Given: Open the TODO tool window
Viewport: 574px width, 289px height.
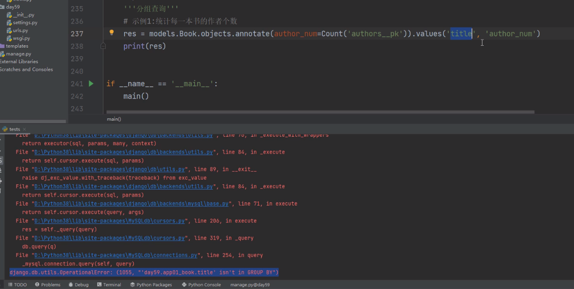Looking at the screenshot, I should pos(17,285).
